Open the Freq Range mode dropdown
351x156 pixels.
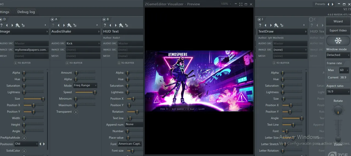pos(85,86)
